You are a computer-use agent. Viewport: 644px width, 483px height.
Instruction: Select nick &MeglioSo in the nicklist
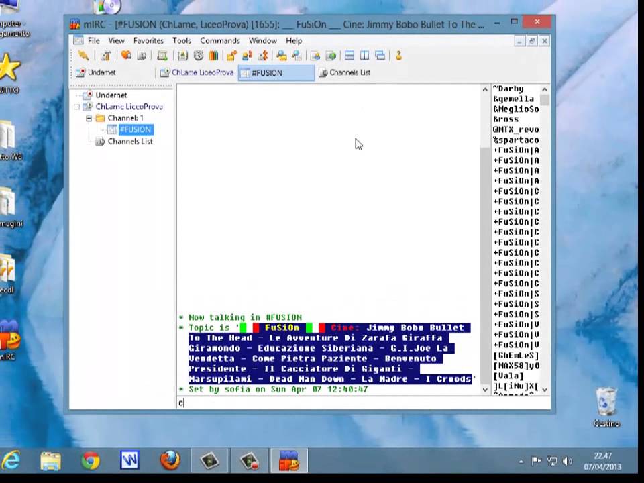tap(515, 109)
